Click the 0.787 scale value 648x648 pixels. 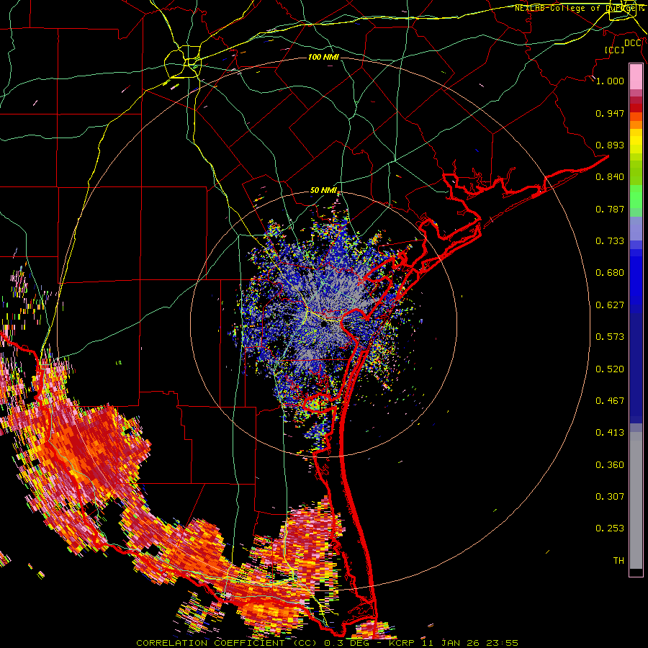tap(610, 209)
